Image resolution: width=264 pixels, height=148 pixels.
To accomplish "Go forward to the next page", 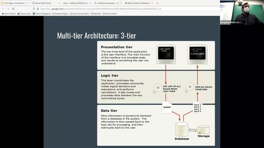I will [x=8, y=9].
